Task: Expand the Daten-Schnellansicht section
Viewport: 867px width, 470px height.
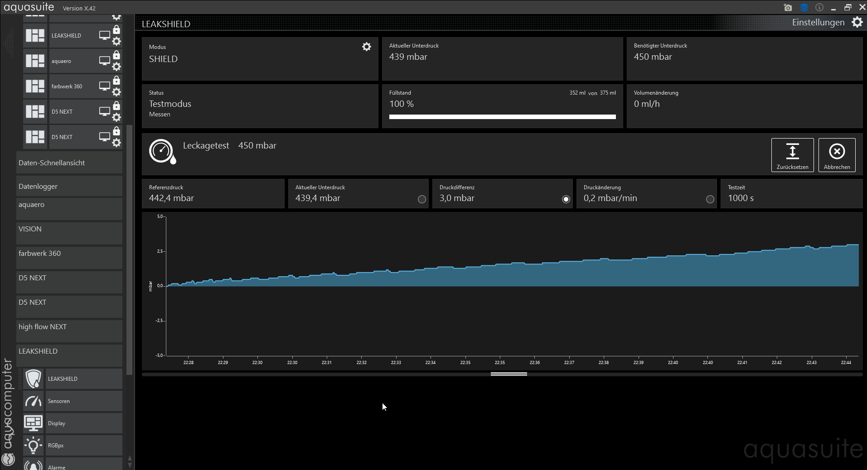Action: 69,163
